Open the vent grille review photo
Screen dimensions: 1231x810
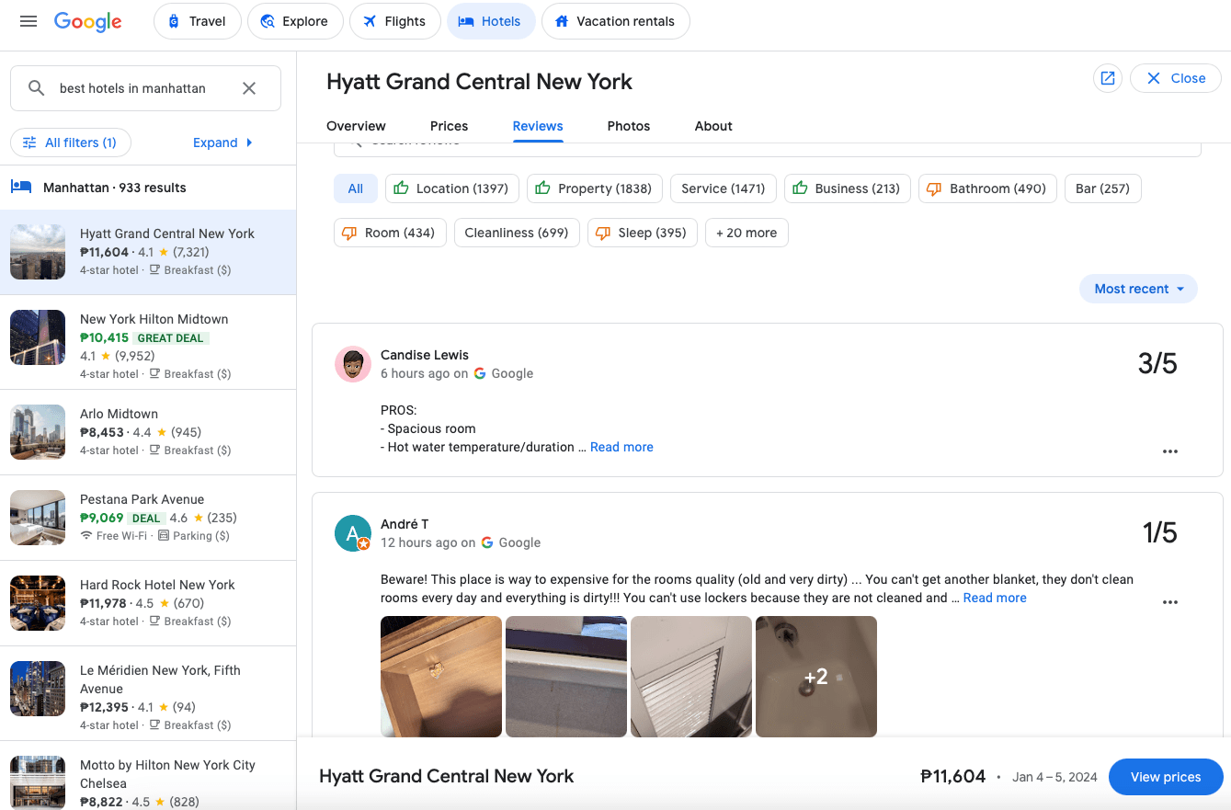point(691,677)
